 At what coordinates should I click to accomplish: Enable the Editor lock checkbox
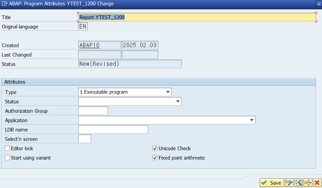point(7,148)
